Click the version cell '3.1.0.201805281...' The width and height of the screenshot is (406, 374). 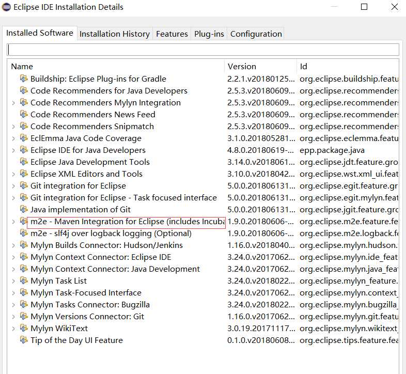[x=261, y=138]
